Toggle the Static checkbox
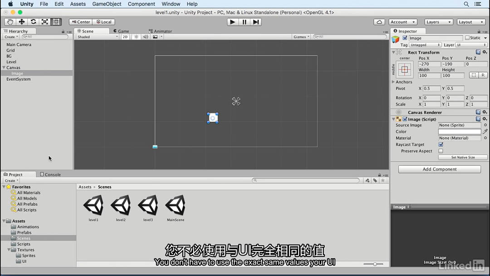Image resolution: width=490 pixels, height=276 pixels. 467,38
